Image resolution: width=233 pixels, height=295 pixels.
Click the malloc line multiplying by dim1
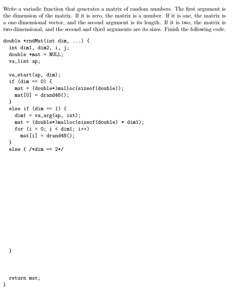pyautogui.click(x=79, y=122)
